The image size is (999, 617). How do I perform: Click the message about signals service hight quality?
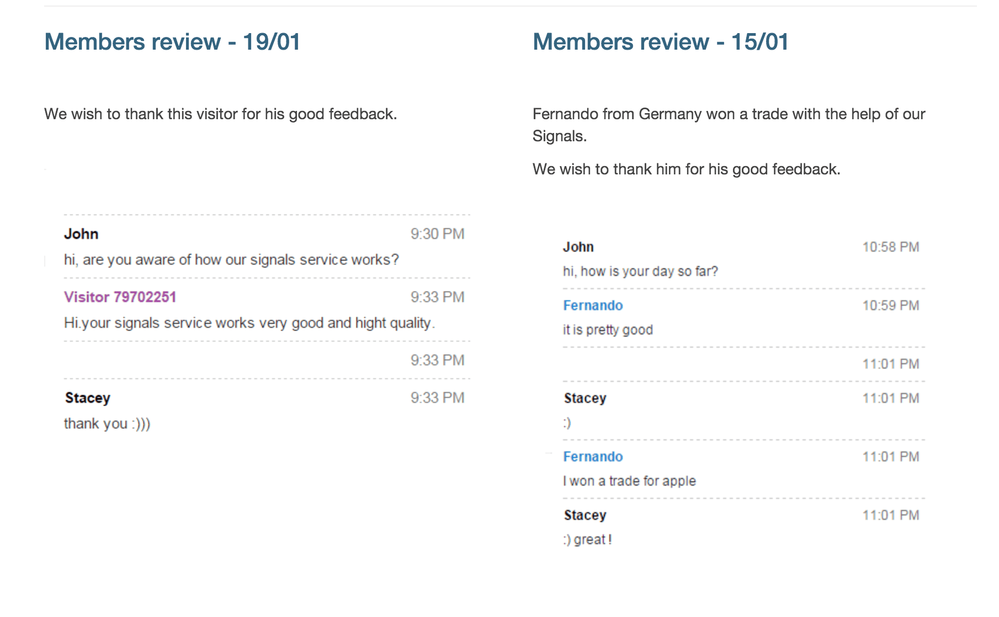pos(249,323)
